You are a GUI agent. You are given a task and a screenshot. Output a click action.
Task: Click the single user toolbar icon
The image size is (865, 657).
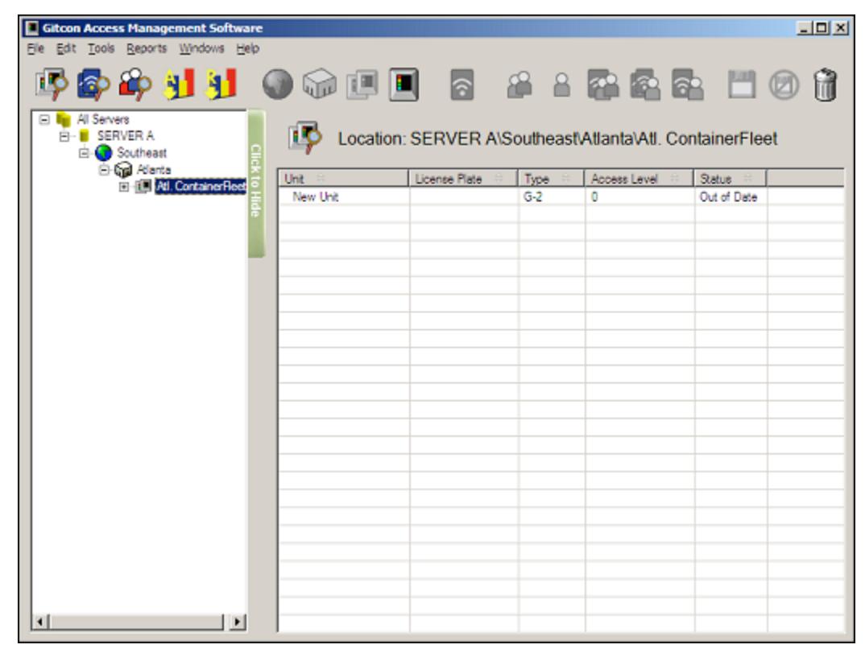point(561,85)
